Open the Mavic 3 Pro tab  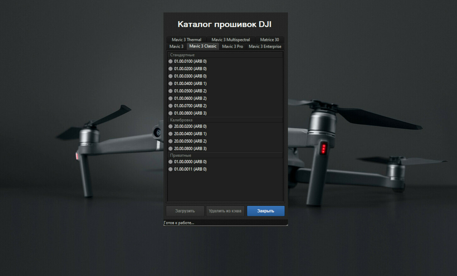(232, 46)
